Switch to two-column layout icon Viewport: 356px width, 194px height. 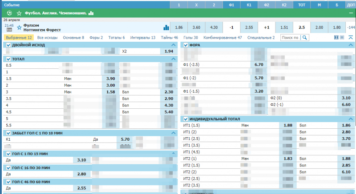point(336,38)
